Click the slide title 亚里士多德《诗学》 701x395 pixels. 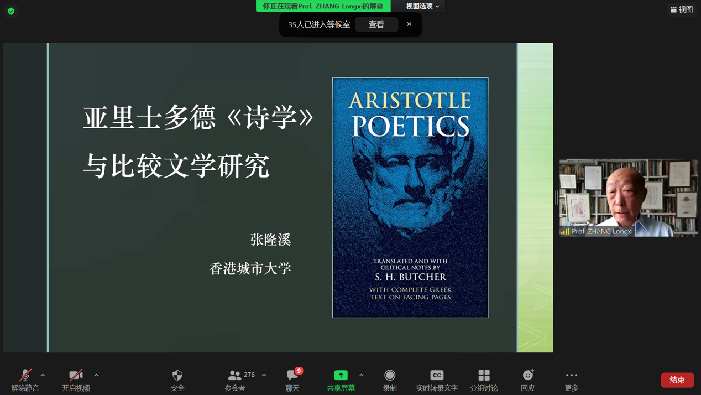[x=199, y=118]
